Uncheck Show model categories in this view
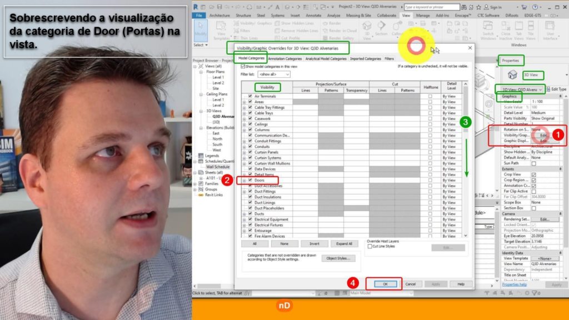Image resolution: width=569 pixels, height=320 pixels. tap(243, 66)
